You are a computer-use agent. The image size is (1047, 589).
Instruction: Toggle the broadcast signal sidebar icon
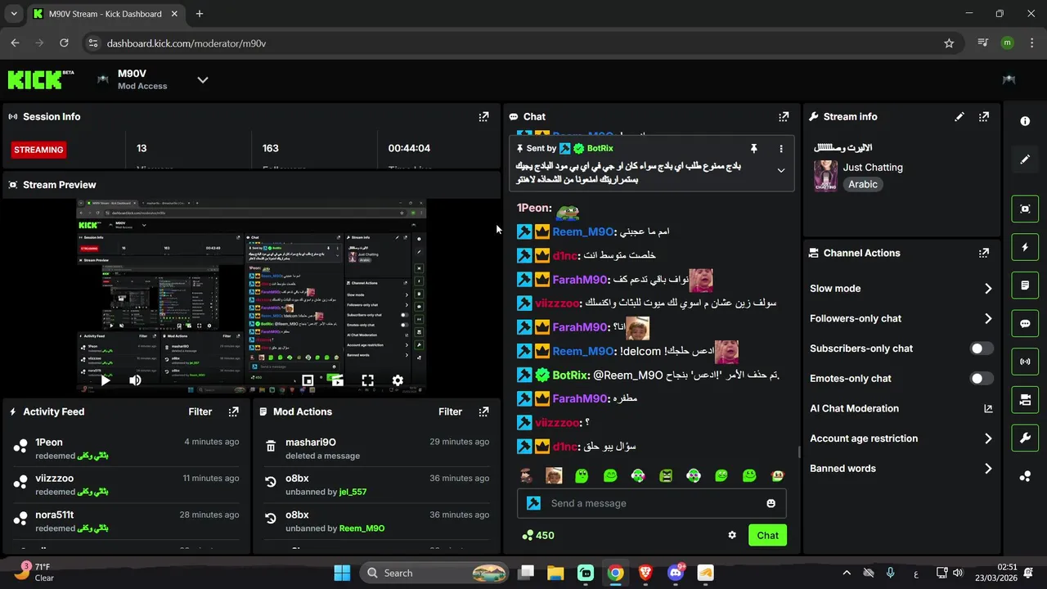pos(1025,362)
